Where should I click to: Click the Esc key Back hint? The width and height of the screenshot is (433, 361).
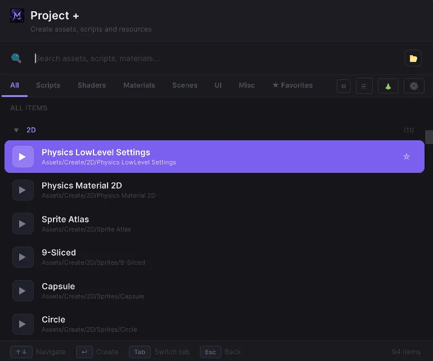(x=211, y=352)
